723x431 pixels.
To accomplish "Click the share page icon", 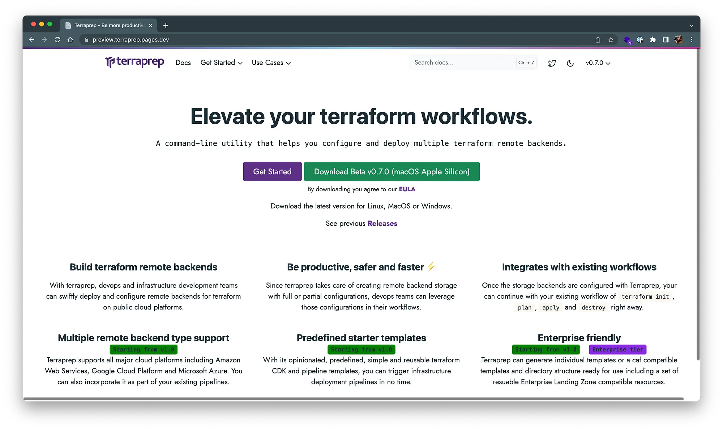I will [x=598, y=39].
